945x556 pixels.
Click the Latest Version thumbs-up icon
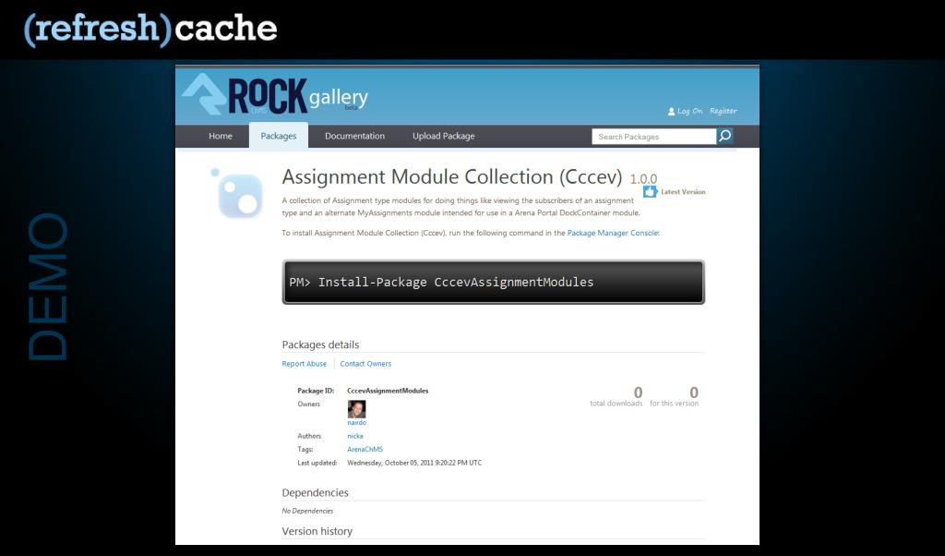[x=650, y=192]
